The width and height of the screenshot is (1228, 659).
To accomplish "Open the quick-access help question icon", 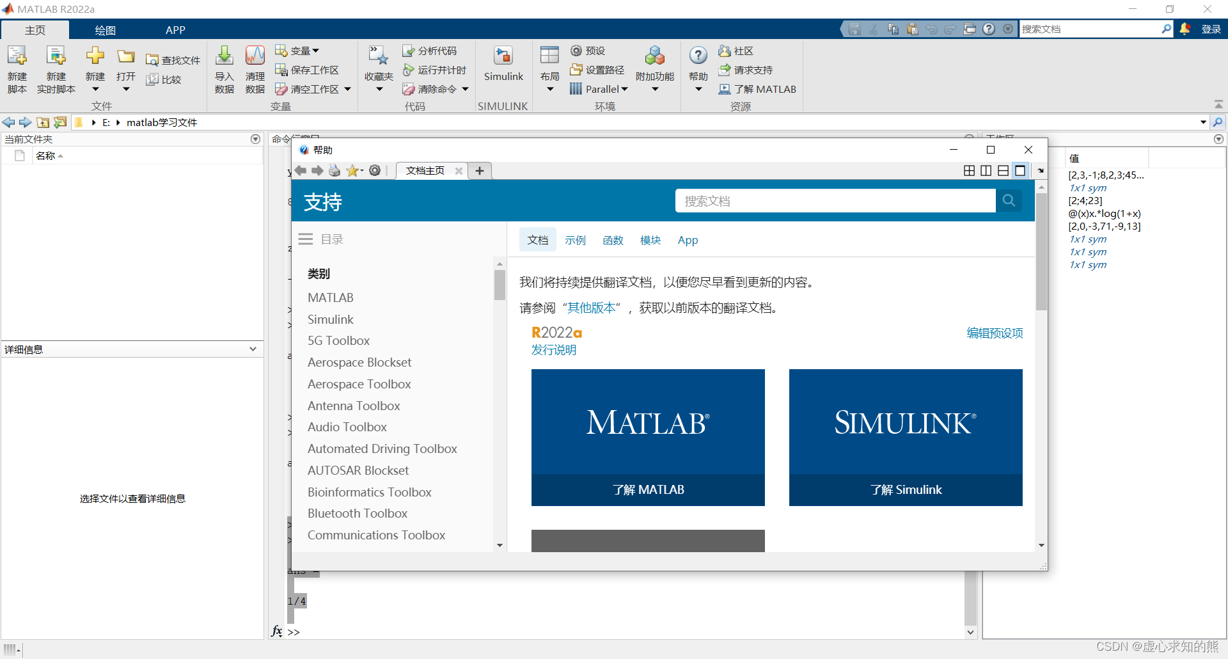I will click(989, 29).
